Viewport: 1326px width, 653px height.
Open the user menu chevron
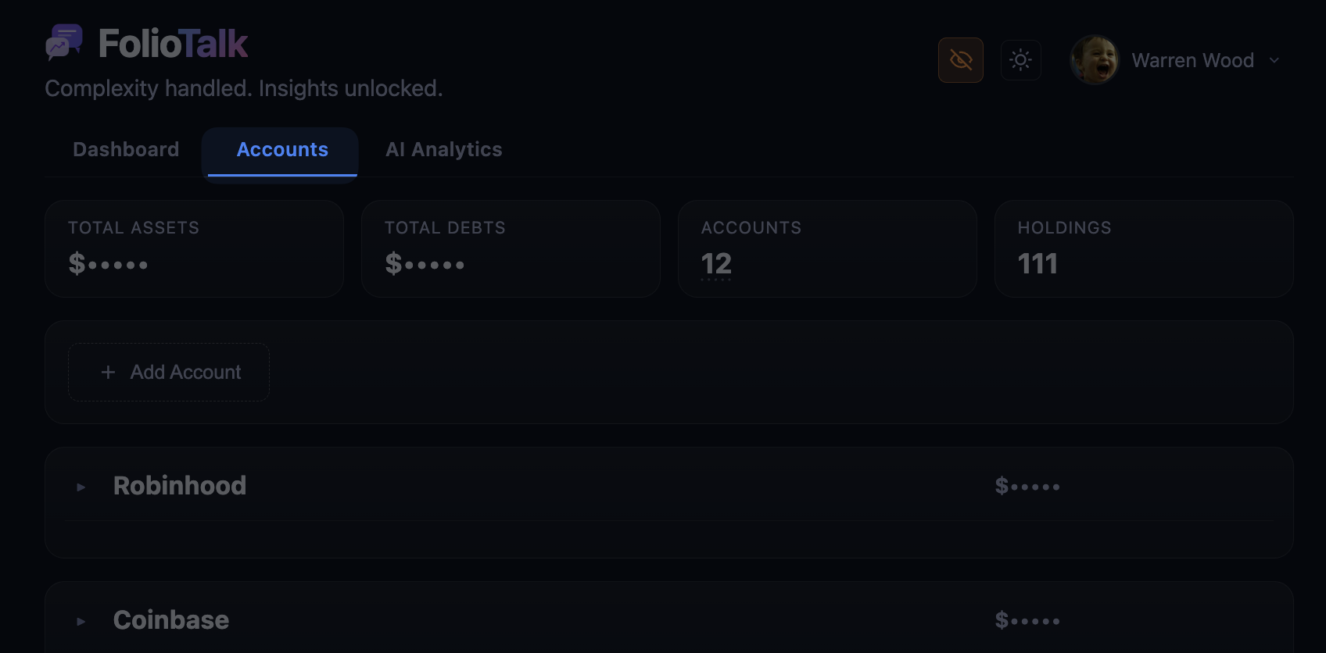click(x=1274, y=60)
